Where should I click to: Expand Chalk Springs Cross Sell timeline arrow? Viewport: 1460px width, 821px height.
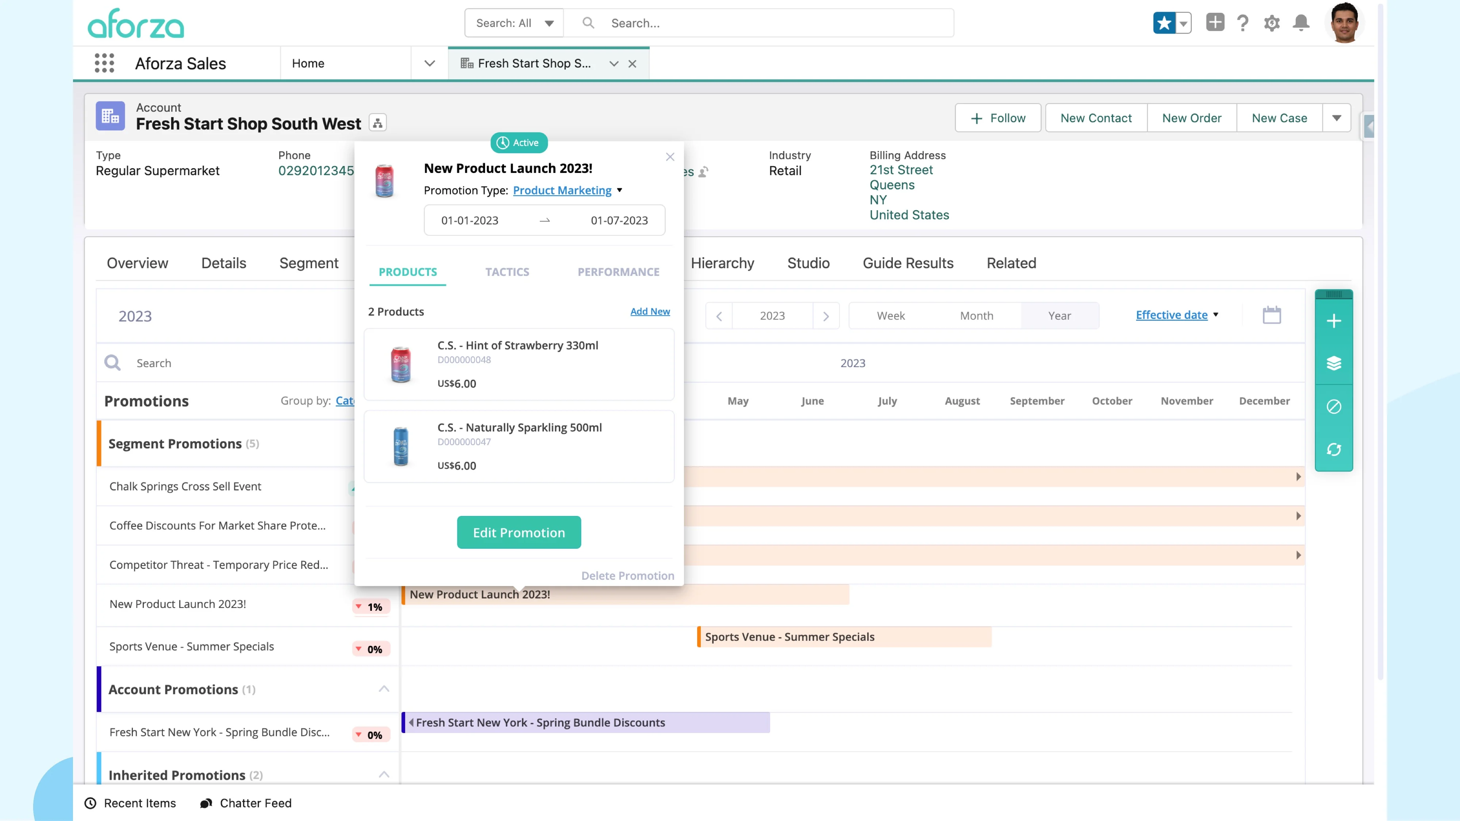tap(1298, 477)
